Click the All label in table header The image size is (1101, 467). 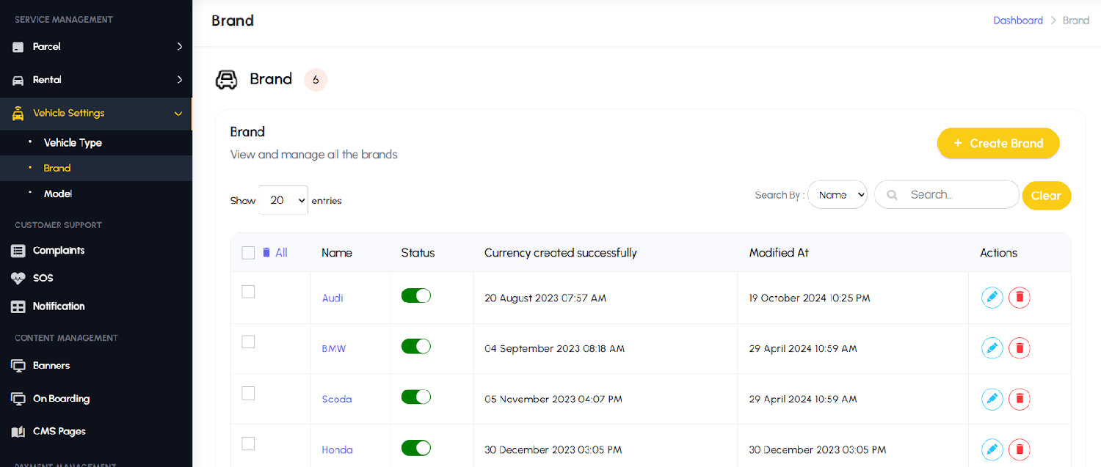[281, 253]
